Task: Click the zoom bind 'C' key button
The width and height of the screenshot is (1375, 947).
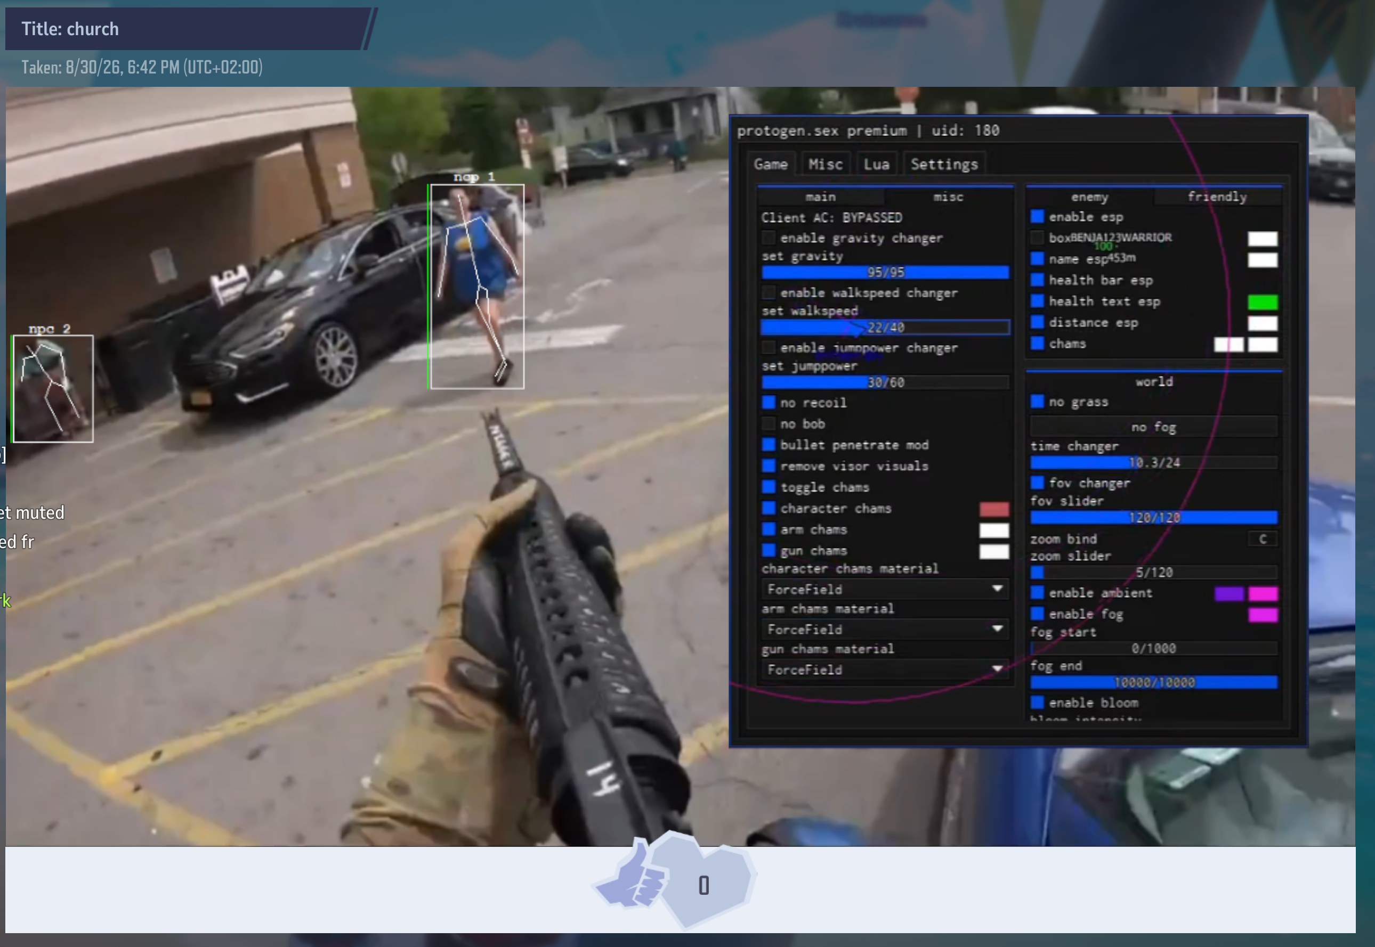Action: [1263, 539]
